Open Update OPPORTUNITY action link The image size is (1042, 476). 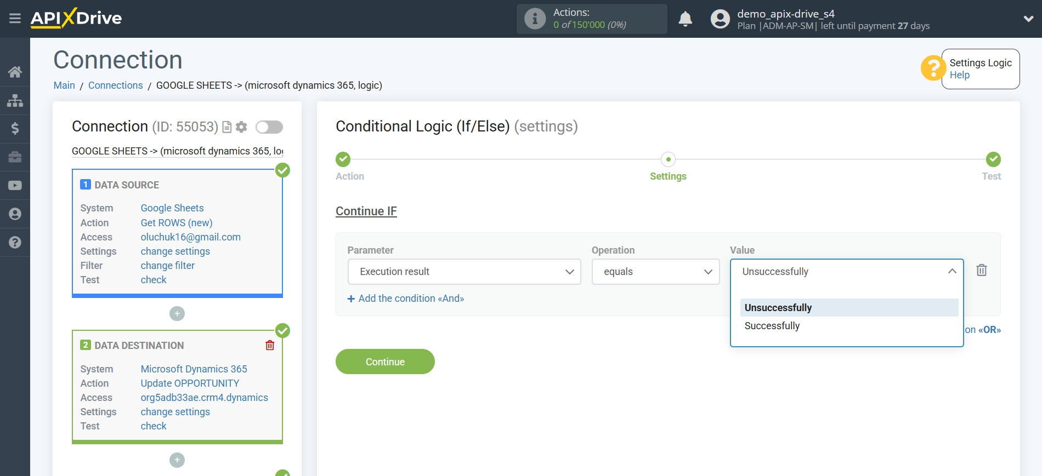(x=190, y=383)
